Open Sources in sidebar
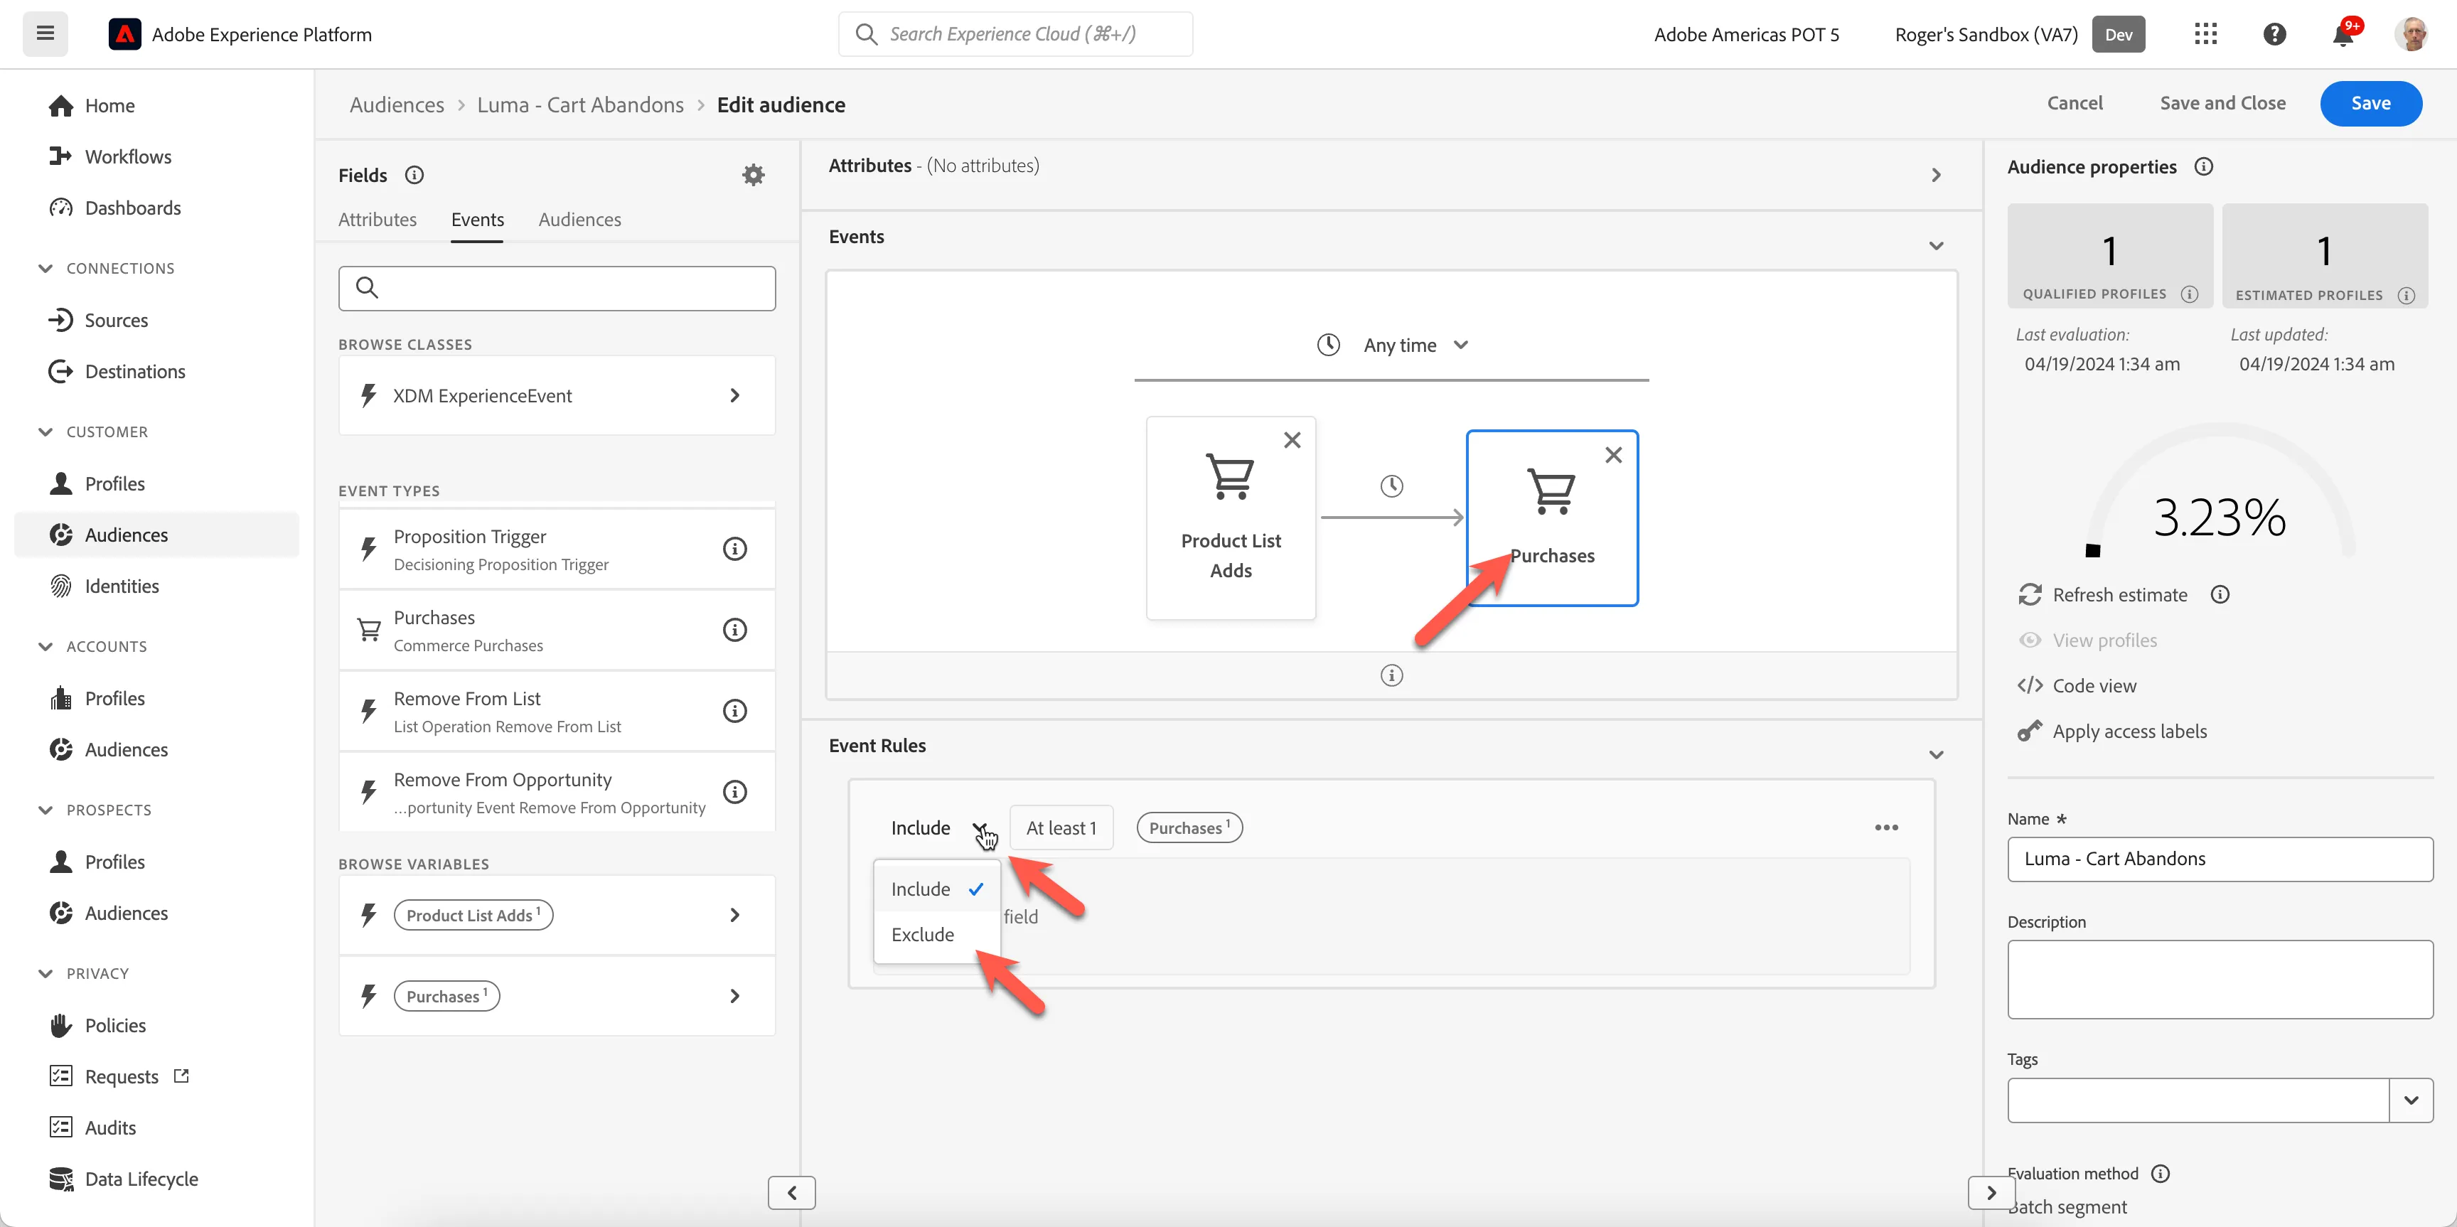The width and height of the screenshot is (2457, 1227). click(x=115, y=319)
